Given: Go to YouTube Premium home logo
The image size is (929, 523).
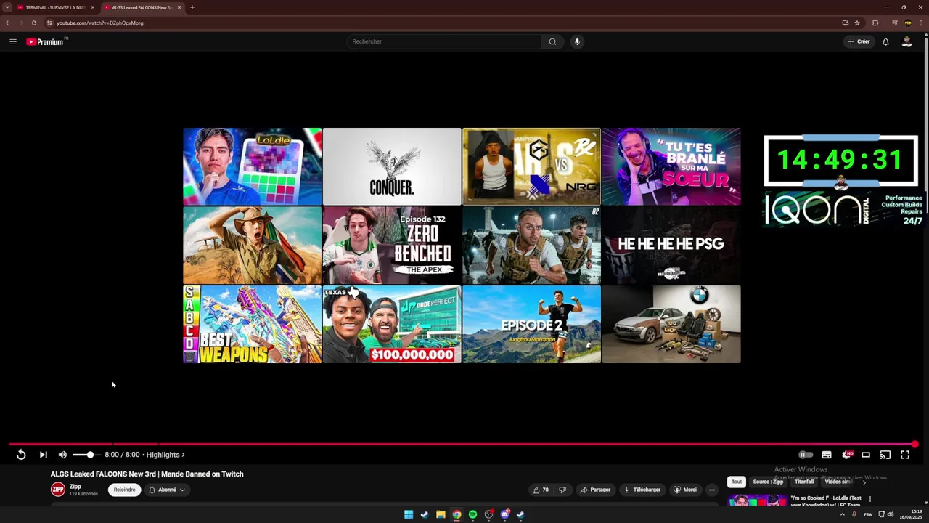Looking at the screenshot, I should pos(46,41).
